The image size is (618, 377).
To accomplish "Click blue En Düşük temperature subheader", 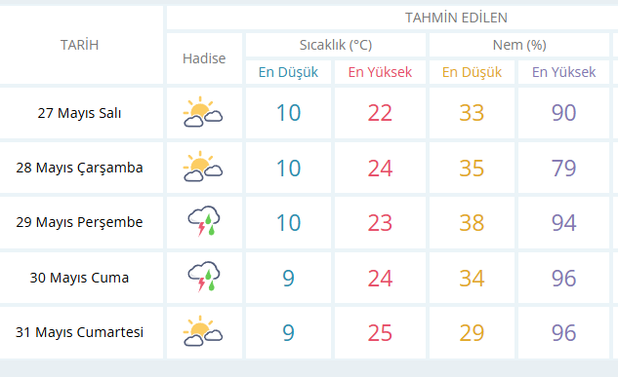I will [x=288, y=72].
